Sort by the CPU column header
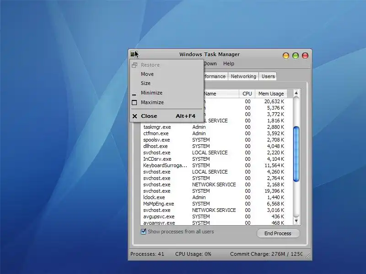The width and height of the screenshot is (366, 274). point(247,94)
